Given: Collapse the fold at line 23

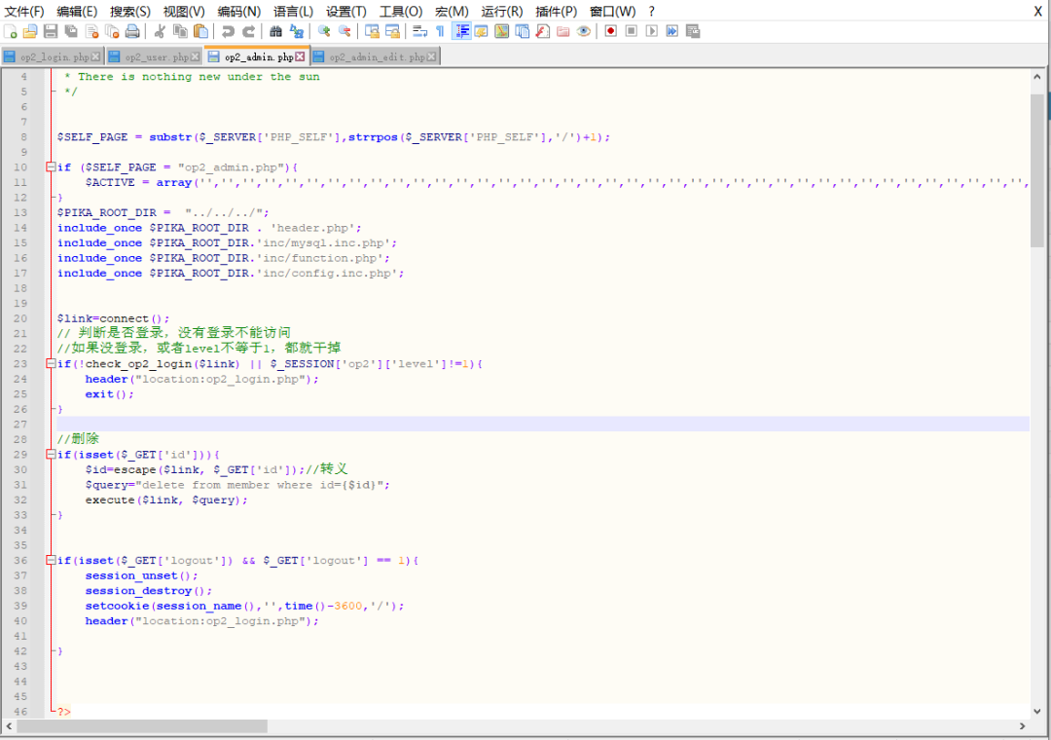Looking at the screenshot, I should click(51, 363).
